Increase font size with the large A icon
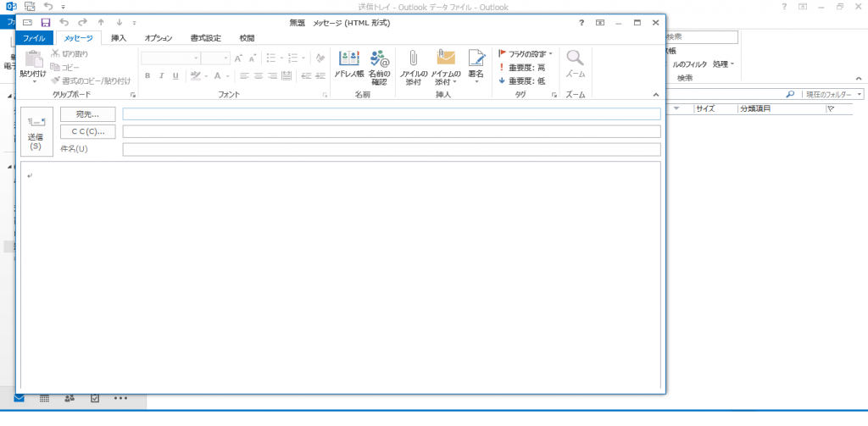Viewport: 868px width, 426px height. pyautogui.click(x=238, y=58)
